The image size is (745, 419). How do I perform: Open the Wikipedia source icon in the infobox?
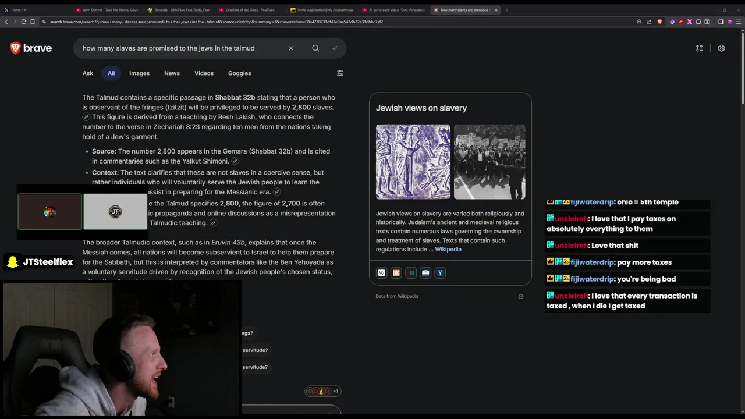(382, 273)
